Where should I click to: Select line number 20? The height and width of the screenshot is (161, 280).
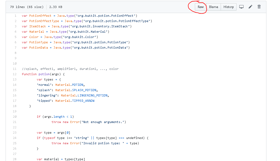[x=15, y=117]
